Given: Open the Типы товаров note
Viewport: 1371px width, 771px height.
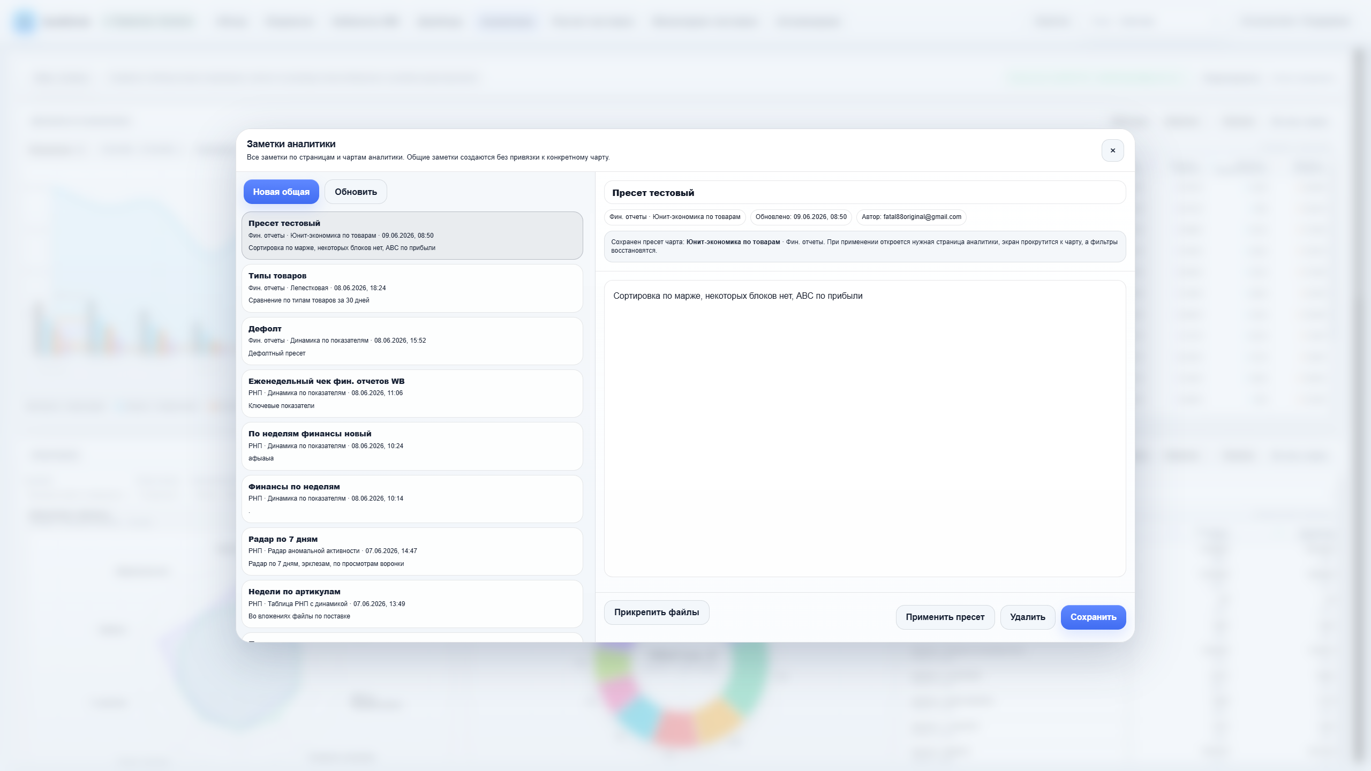Looking at the screenshot, I should [x=412, y=288].
